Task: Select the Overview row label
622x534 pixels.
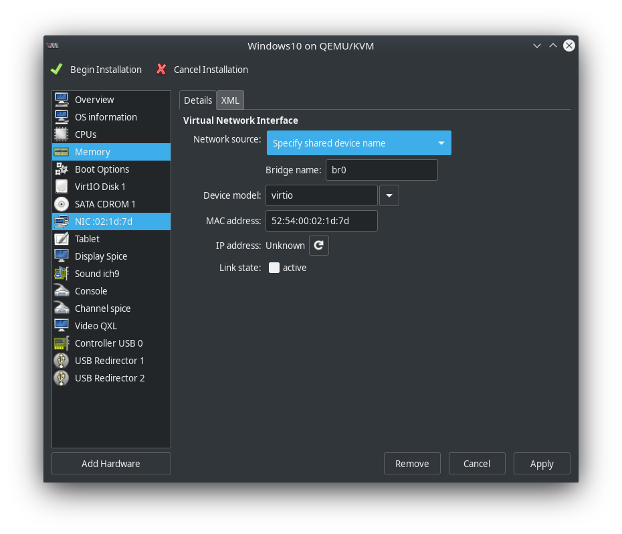Action: point(94,100)
